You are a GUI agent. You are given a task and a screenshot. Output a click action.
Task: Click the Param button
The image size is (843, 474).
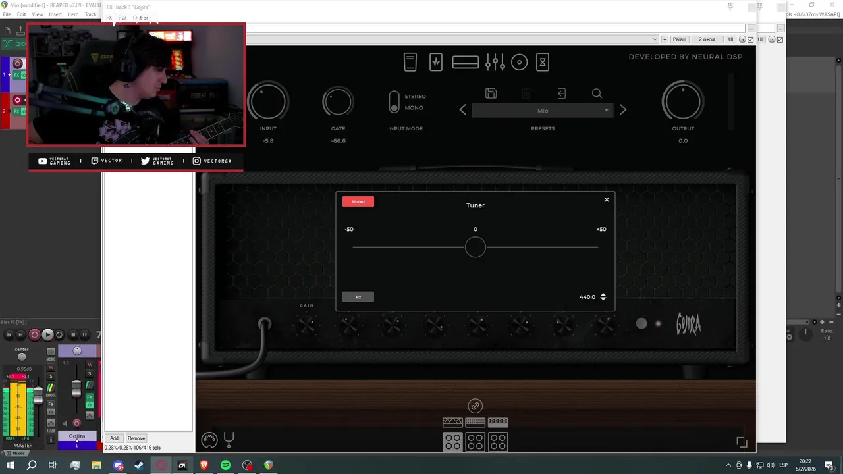coord(679,39)
